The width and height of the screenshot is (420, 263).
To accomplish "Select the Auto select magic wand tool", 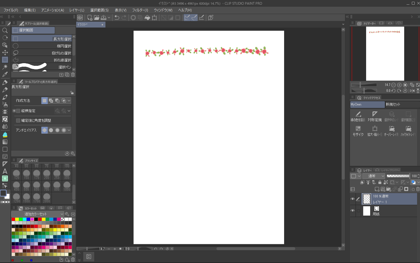I will [5, 67].
